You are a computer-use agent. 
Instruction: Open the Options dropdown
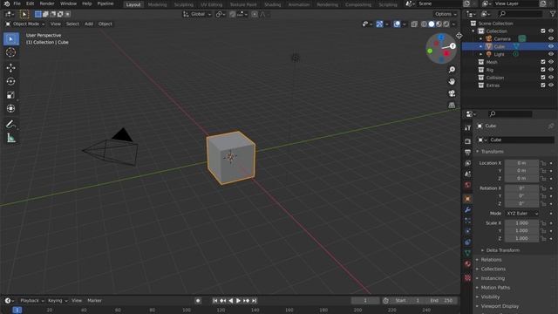tap(446, 14)
